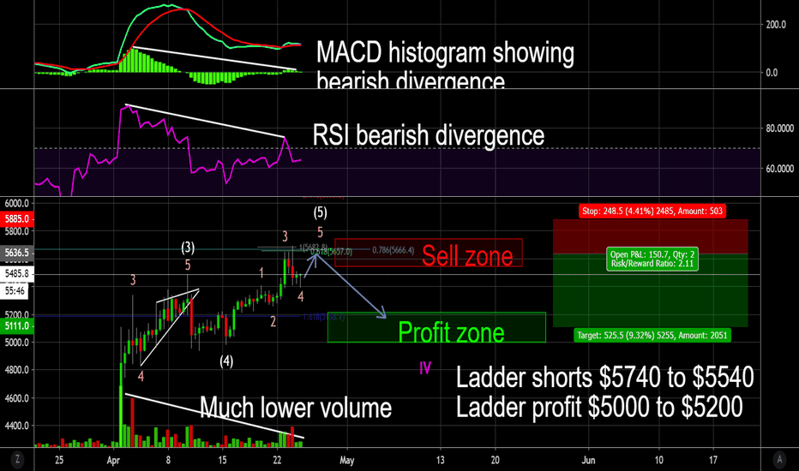Click the Apr date on time axis
The width and height of the screenshot is (799, 471).
(113, 461)
